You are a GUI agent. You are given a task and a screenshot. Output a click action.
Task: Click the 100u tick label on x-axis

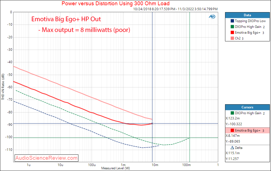tap(92, 165)
